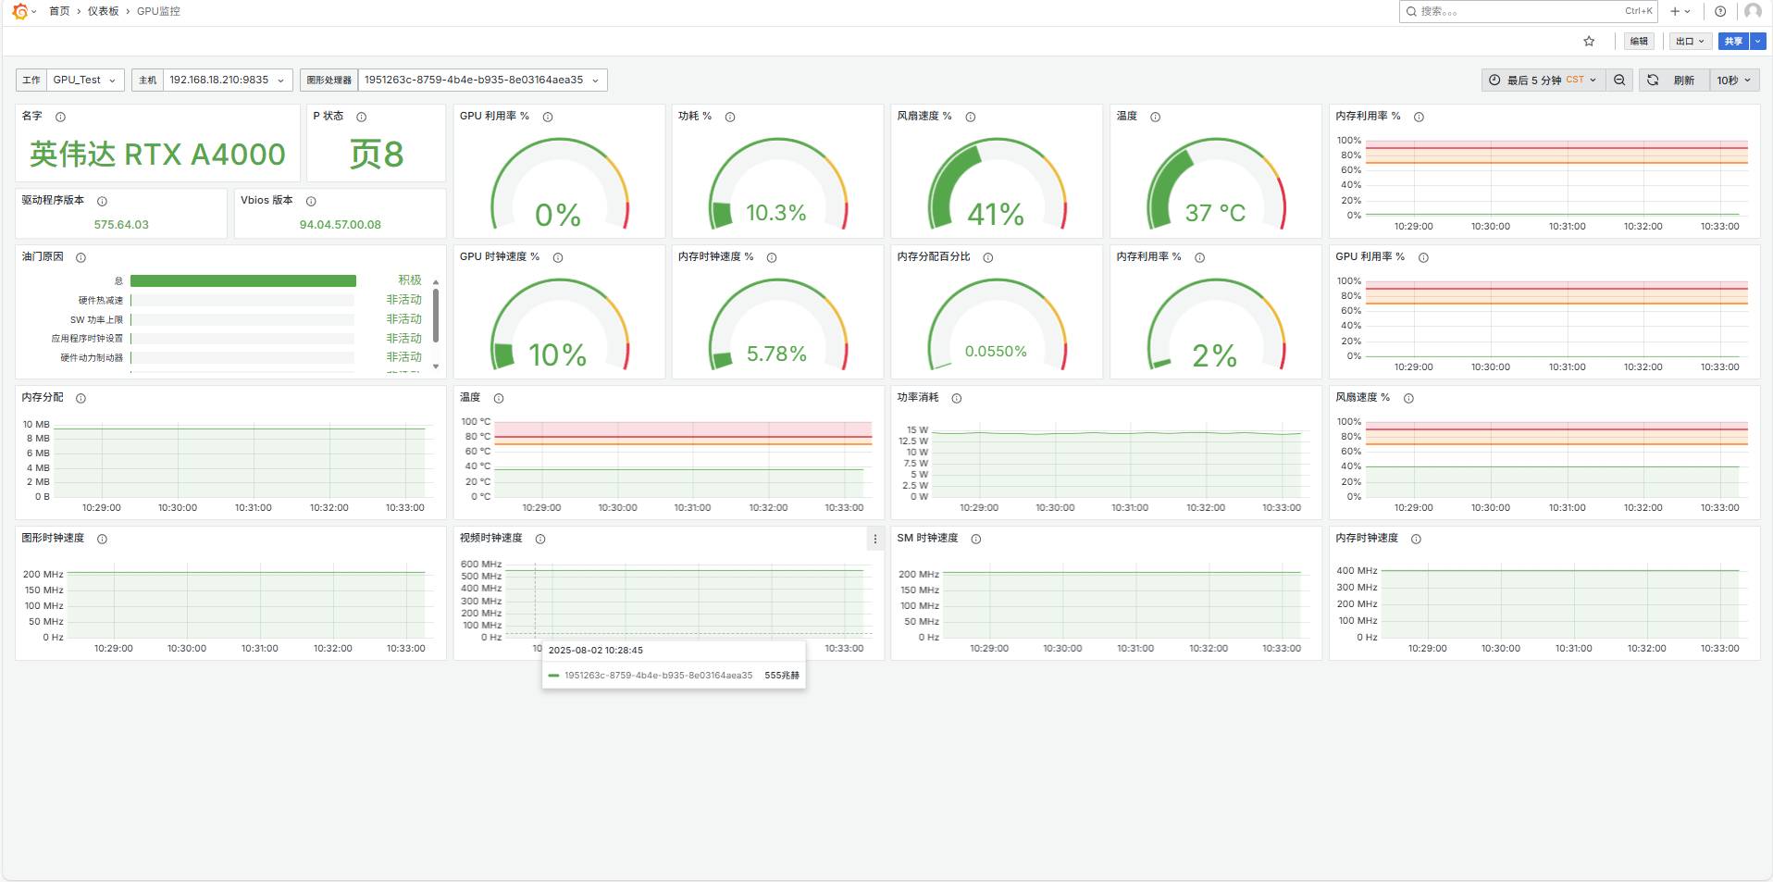Click the info icon beside 功率消耗 panel
The image size is (1773, 882).
[x=957, y=398]
